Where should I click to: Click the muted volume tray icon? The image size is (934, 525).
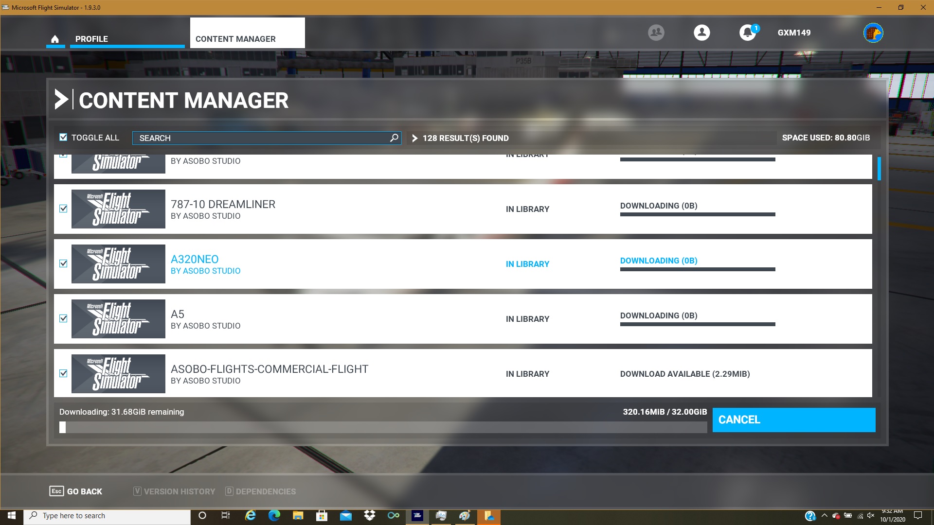click(x=871, y=516)
